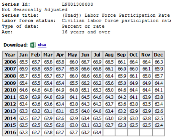Select 2014 April value 62.6
The height and width of the screenshot is (139, 171).
pyautogui.click(x=60, y=118)
